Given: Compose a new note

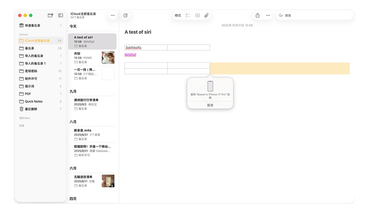Looking at the screenshot, I should point(125,15).
